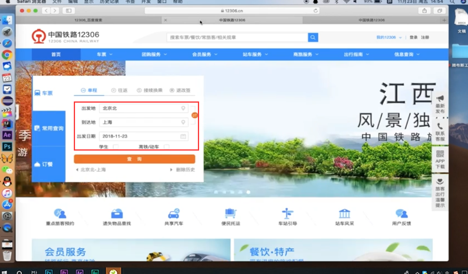The image size is (468, 274).
Task: Close the current 中国铁路12306 tab
Action: click(x=165, y=20)
